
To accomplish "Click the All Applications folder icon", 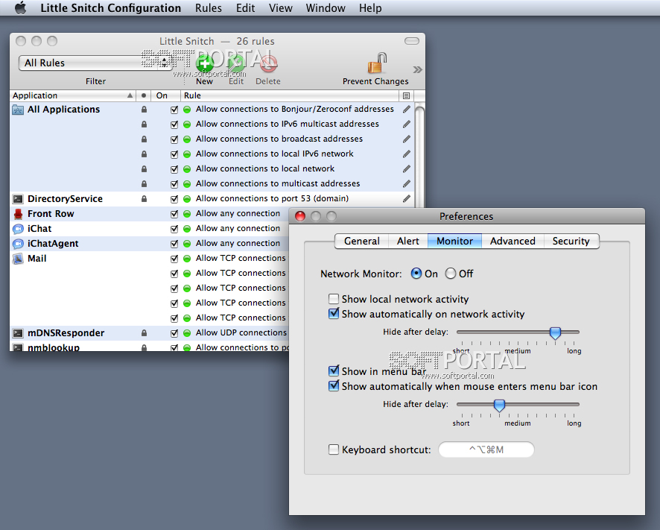I will (18, 110).
